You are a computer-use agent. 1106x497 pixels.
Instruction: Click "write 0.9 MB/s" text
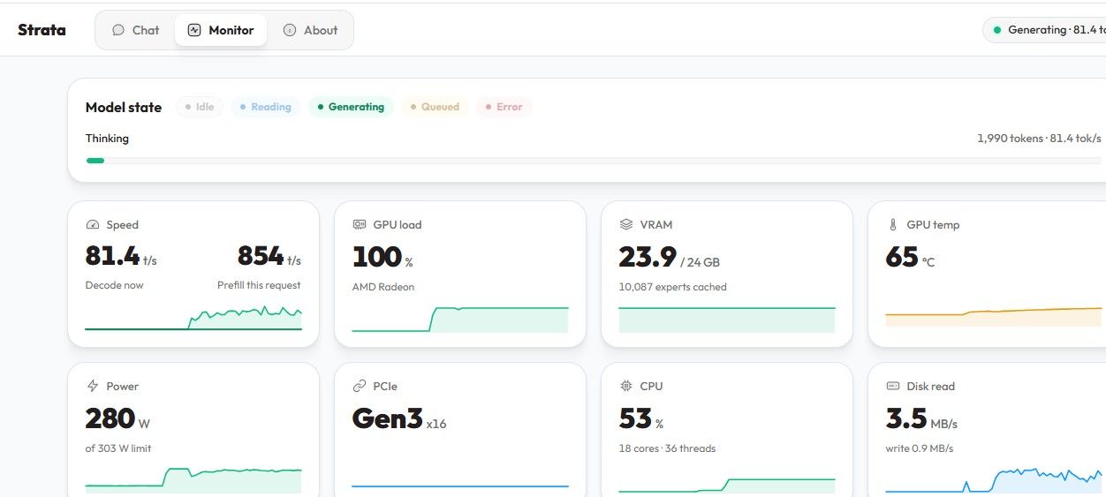click(920, 448)
